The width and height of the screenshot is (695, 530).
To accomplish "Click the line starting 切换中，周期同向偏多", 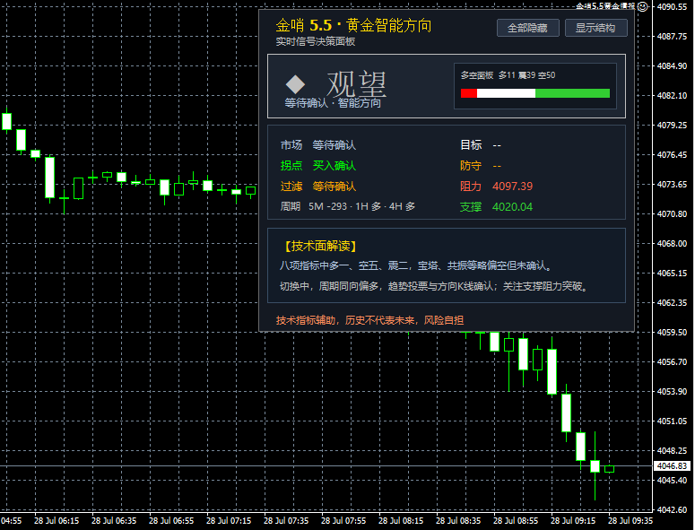I will tap(434, 286).
